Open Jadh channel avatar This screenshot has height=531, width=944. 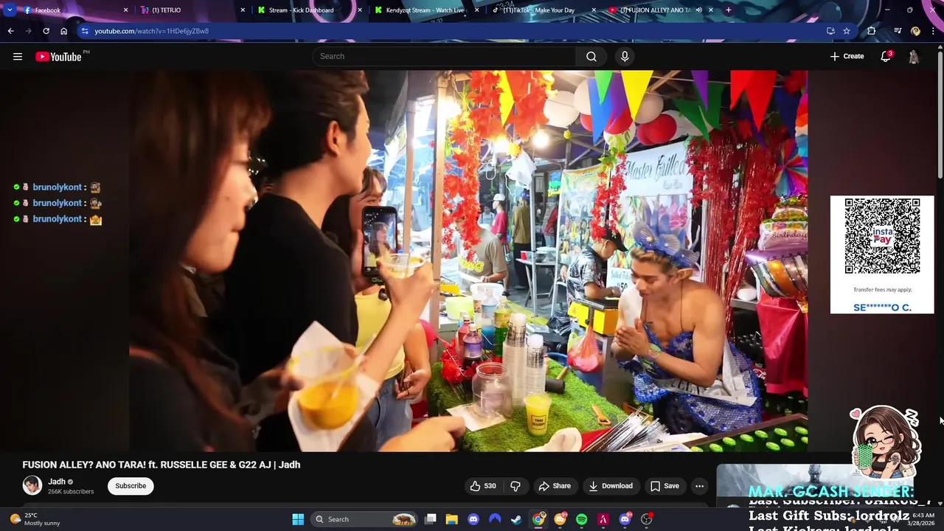(32, 485)
